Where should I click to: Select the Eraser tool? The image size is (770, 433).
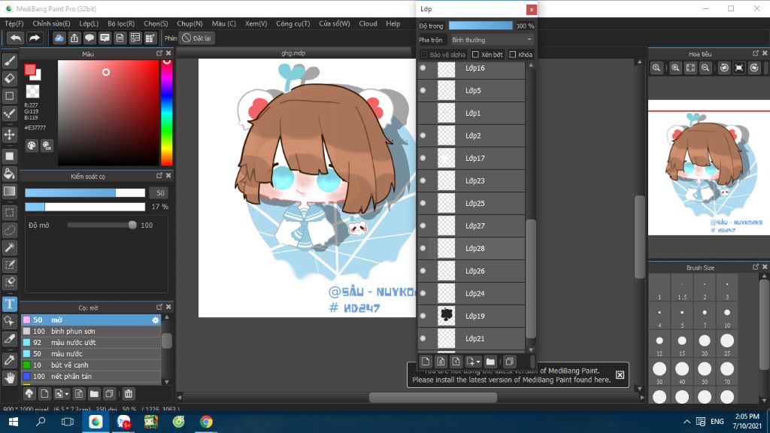[x=9, y=78]
